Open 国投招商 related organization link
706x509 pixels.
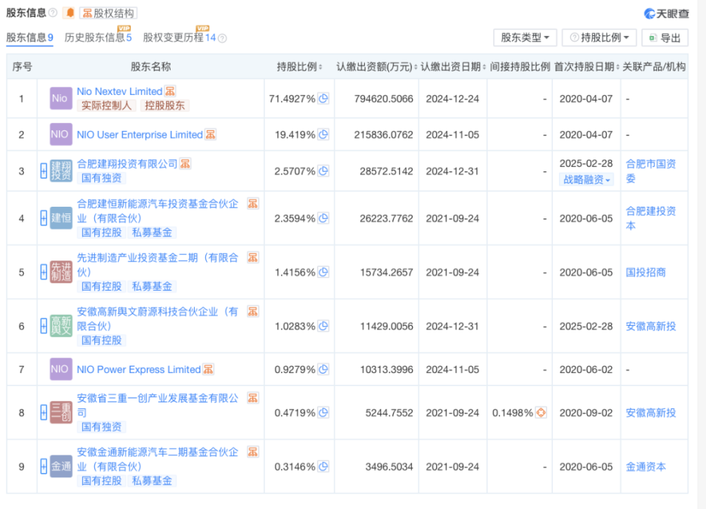(646, 272)
